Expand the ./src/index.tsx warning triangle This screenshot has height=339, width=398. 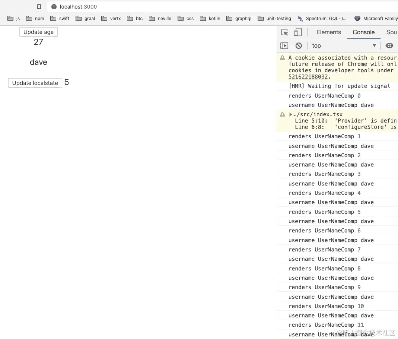(290, 114)
